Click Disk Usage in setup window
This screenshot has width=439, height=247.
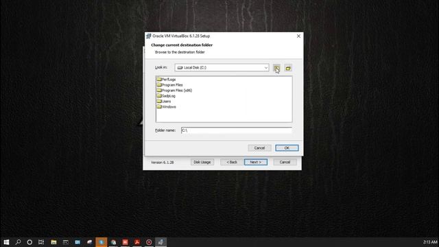click(x=202, y=162)
